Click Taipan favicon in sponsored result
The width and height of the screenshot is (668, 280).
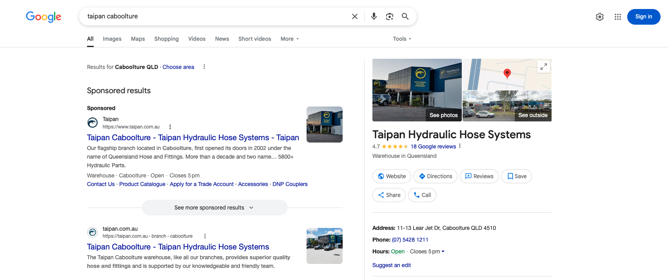[x=93, y=123]
